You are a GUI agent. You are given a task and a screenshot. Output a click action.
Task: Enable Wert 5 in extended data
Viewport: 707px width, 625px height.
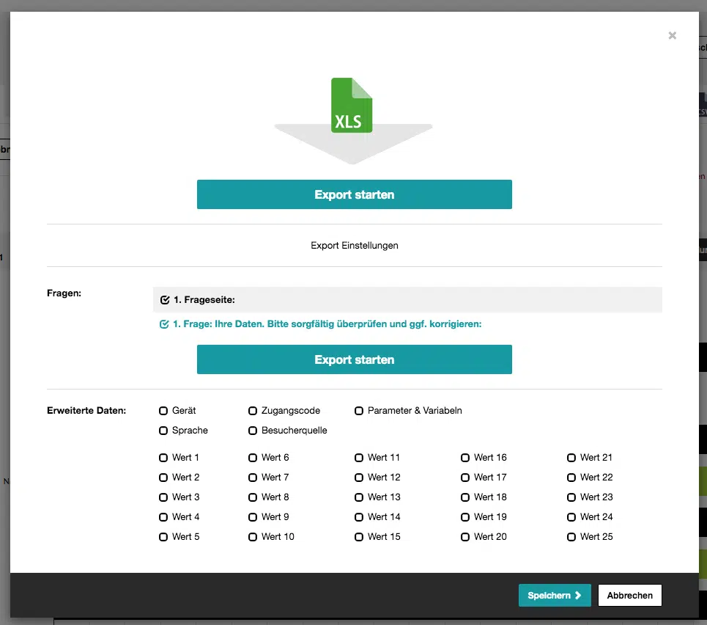[163, 537]
